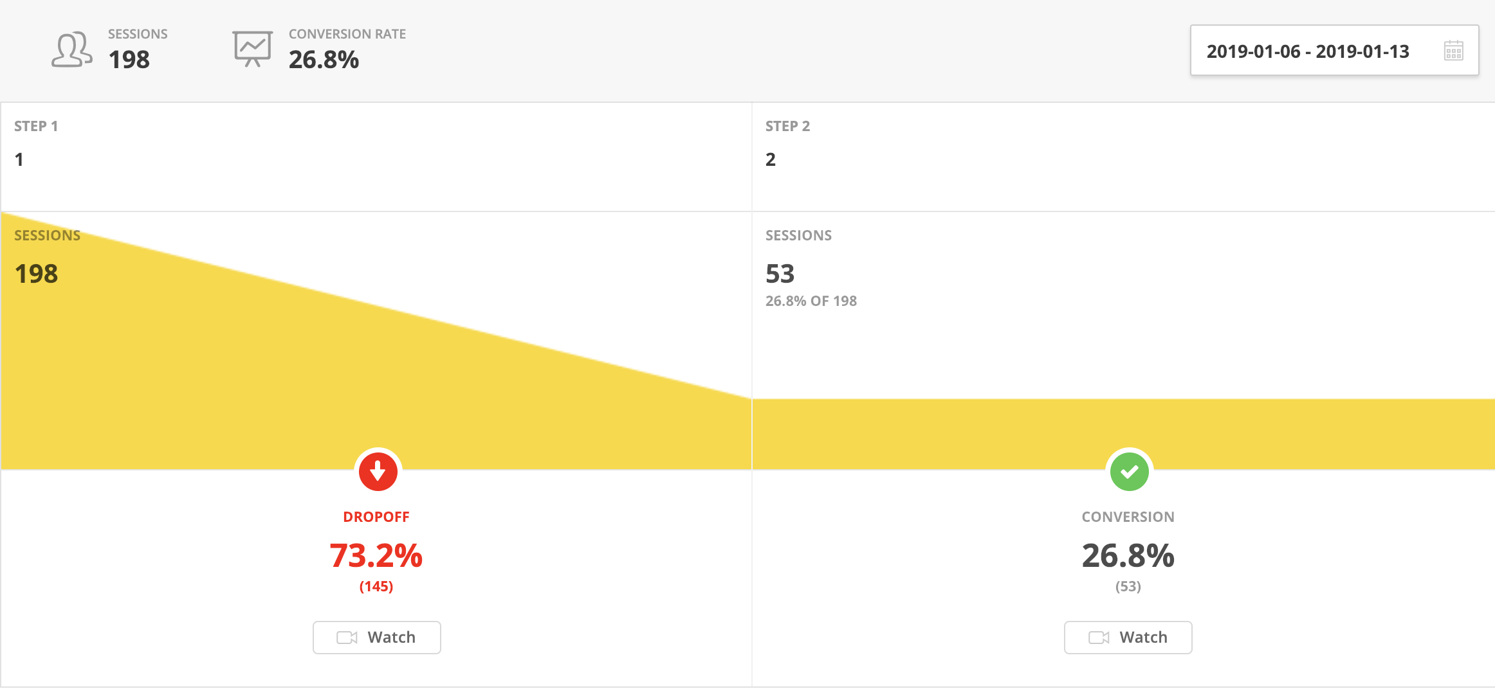Click the 26.8% conversion rate at top
The image size is (1495, 689).
point(324,60)
